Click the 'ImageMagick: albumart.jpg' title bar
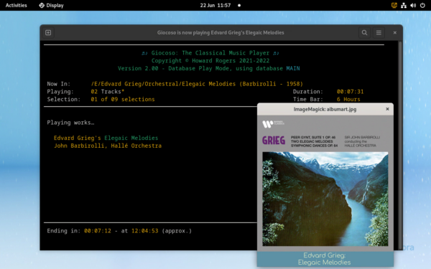 click(x=325, y=109)
